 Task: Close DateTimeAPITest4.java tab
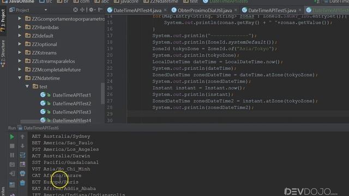click(x=165, y=10)
